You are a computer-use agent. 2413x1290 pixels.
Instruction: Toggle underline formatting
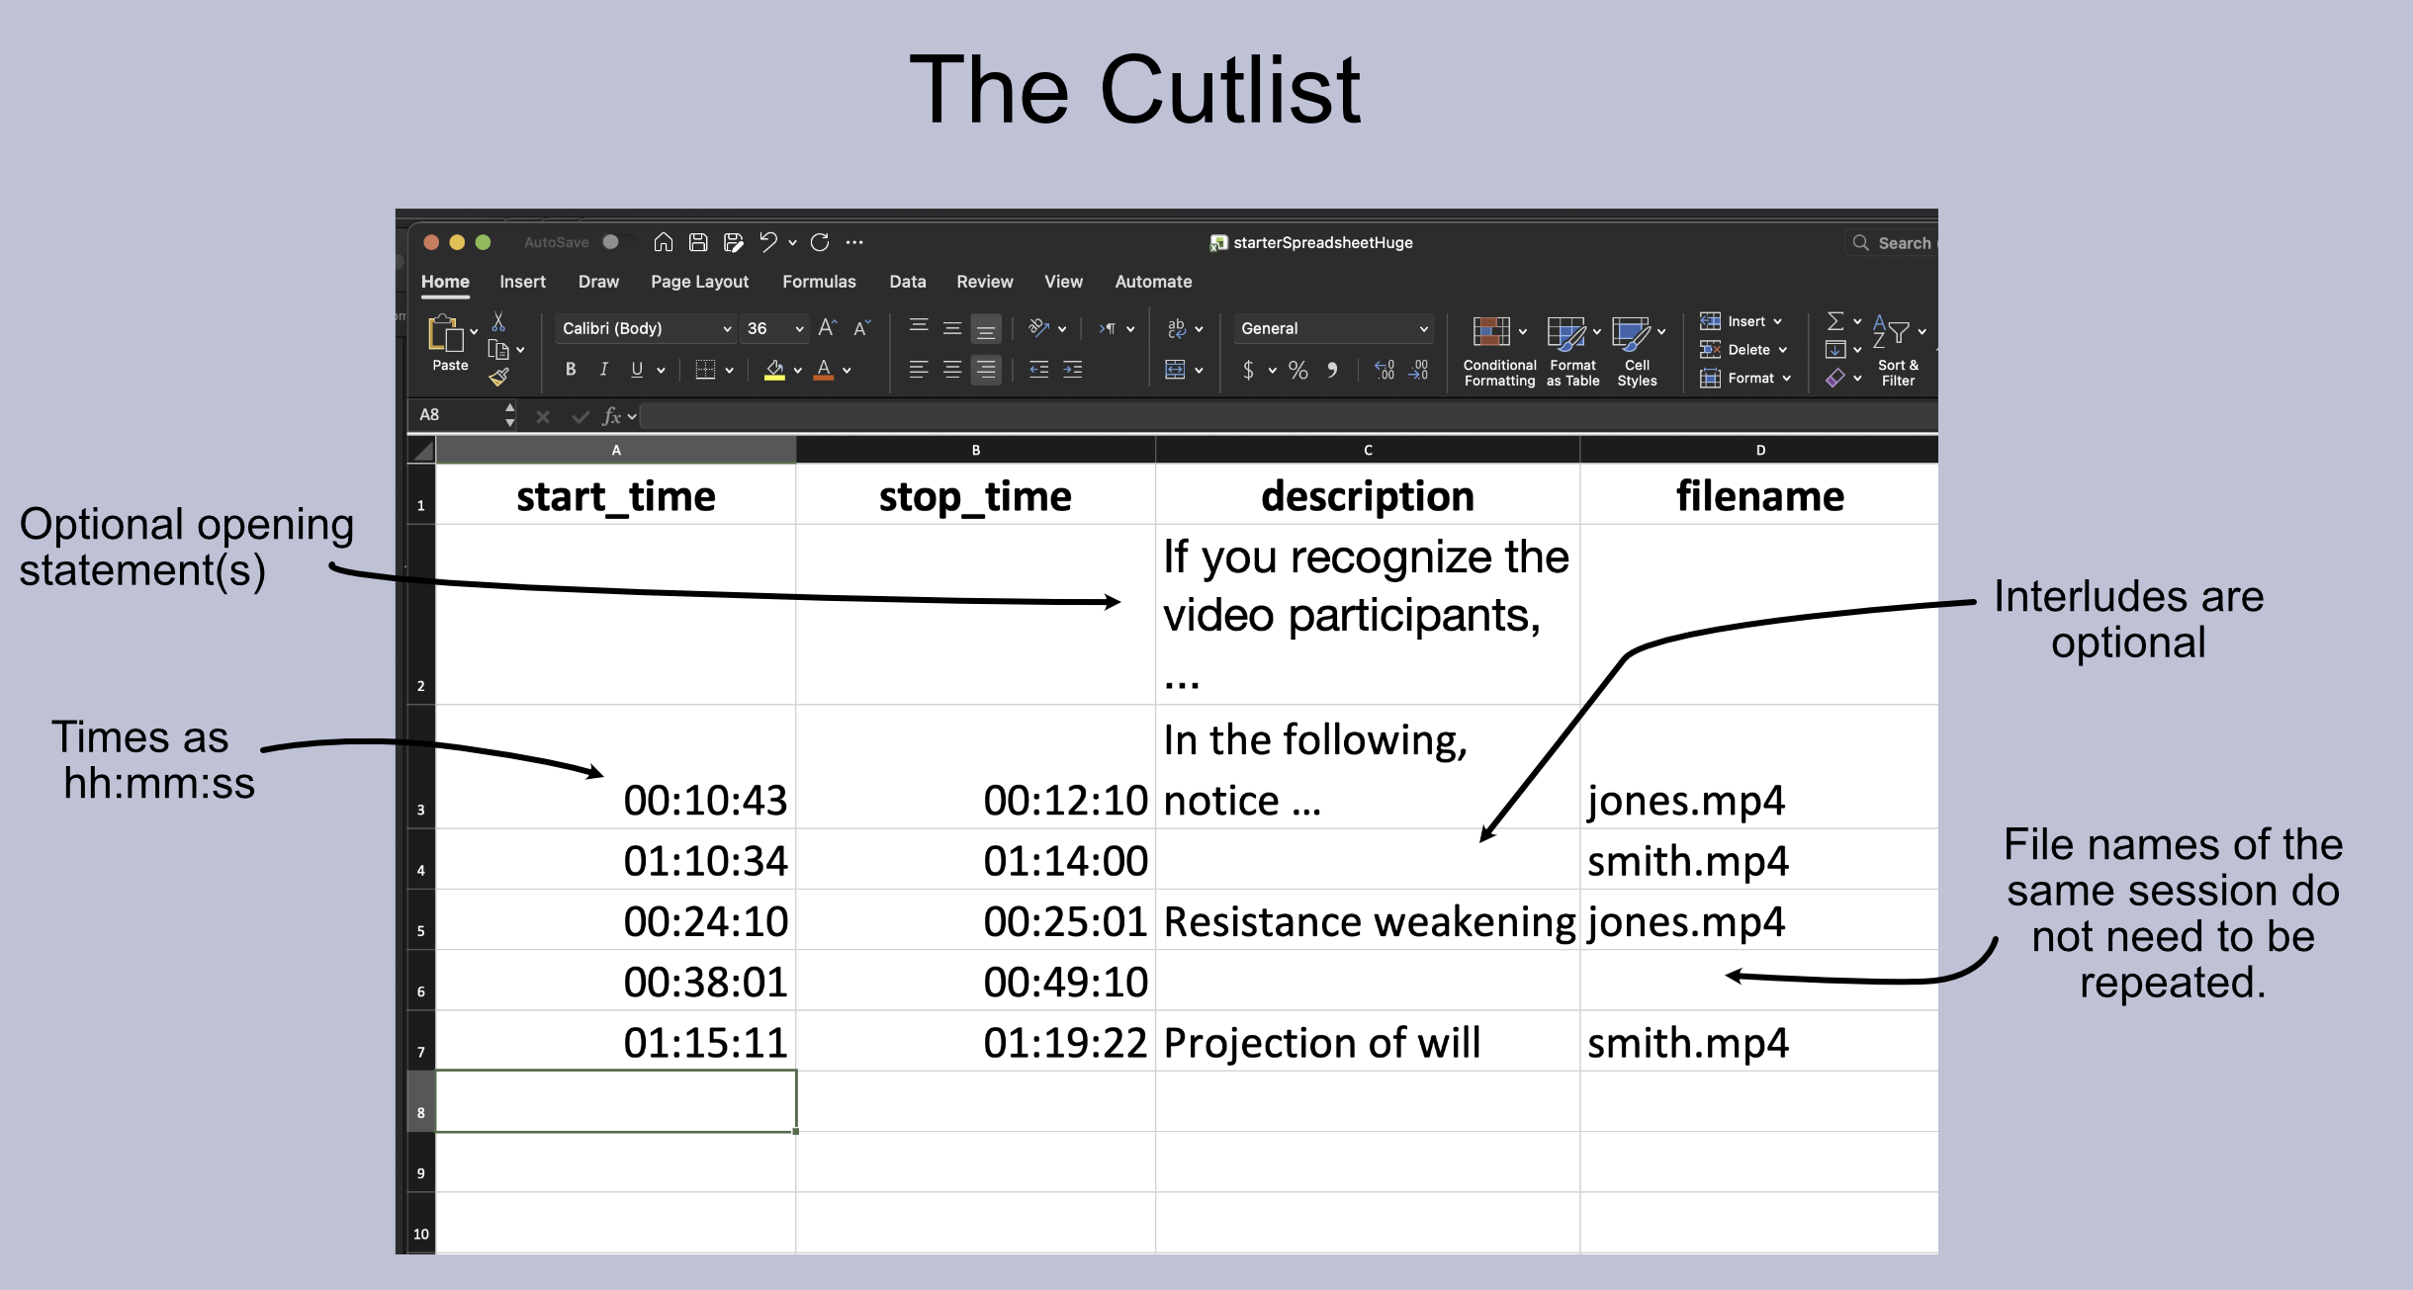point(638,370)
